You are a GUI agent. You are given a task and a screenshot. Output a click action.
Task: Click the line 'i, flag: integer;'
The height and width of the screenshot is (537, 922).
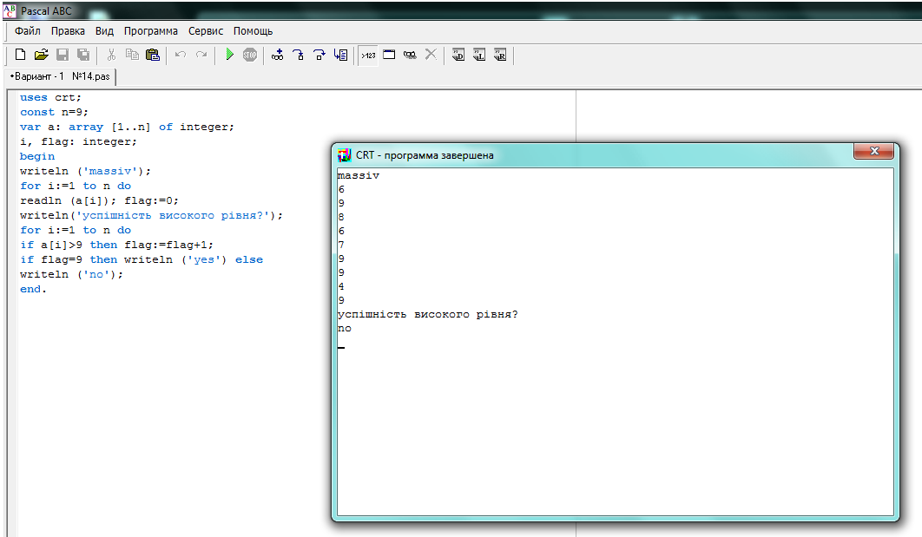tap(78, 141)
